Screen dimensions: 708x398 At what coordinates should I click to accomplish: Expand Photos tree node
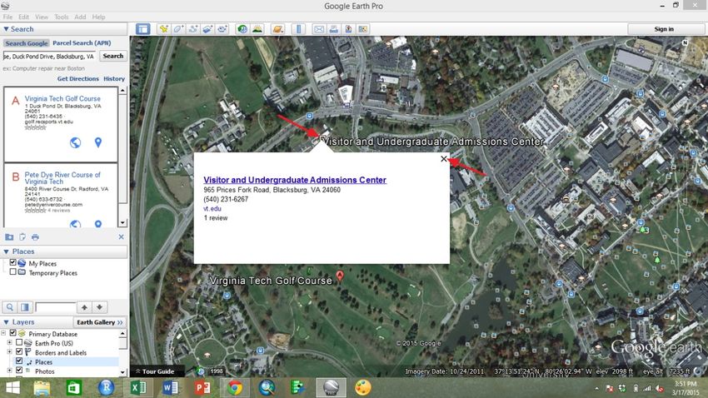[9, 371]
